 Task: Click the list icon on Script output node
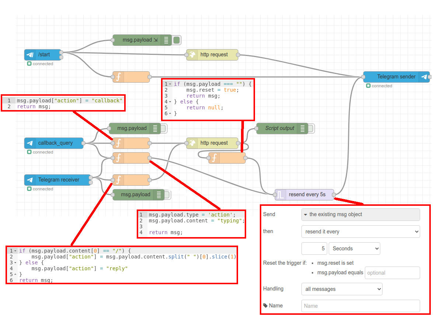(303, 128)
